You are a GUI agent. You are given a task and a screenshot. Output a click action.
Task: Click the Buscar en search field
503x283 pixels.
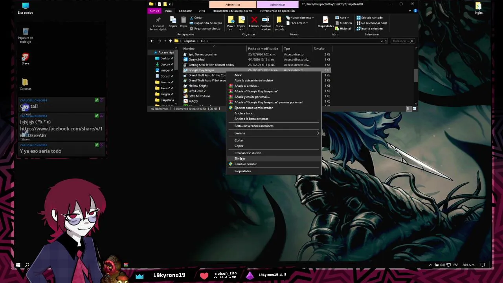403,41
